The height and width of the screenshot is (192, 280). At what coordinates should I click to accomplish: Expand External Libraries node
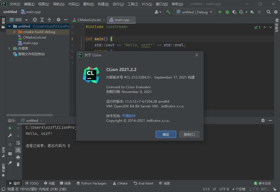point(9,48)
